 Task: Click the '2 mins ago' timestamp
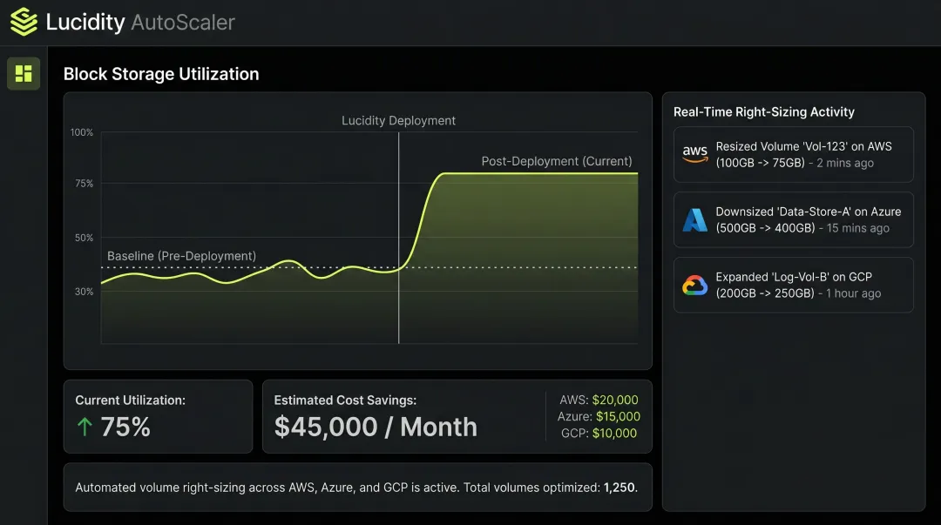point(845,163)
